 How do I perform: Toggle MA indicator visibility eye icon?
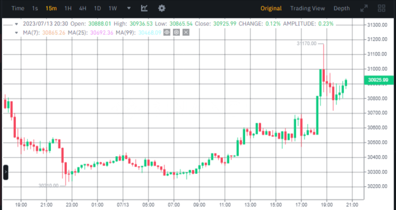(167, 32)
